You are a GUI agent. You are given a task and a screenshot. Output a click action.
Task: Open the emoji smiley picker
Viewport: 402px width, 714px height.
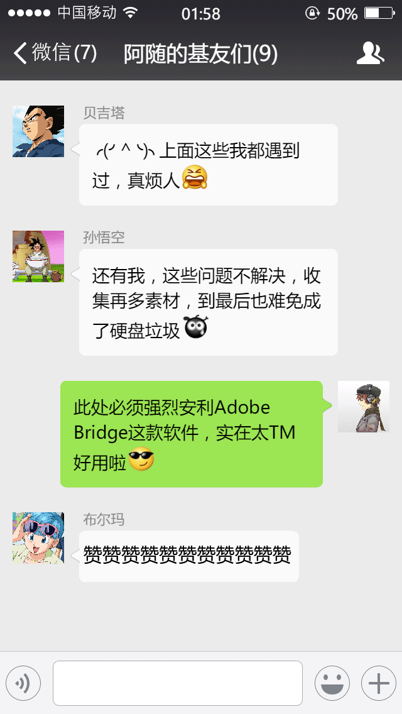pyautogui.click(x=332, y=683)
